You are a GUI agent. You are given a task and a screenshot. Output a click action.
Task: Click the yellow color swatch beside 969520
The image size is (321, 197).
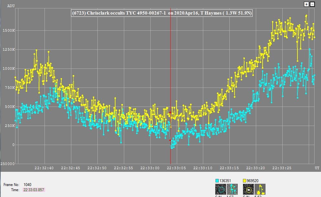coord(245,181)
